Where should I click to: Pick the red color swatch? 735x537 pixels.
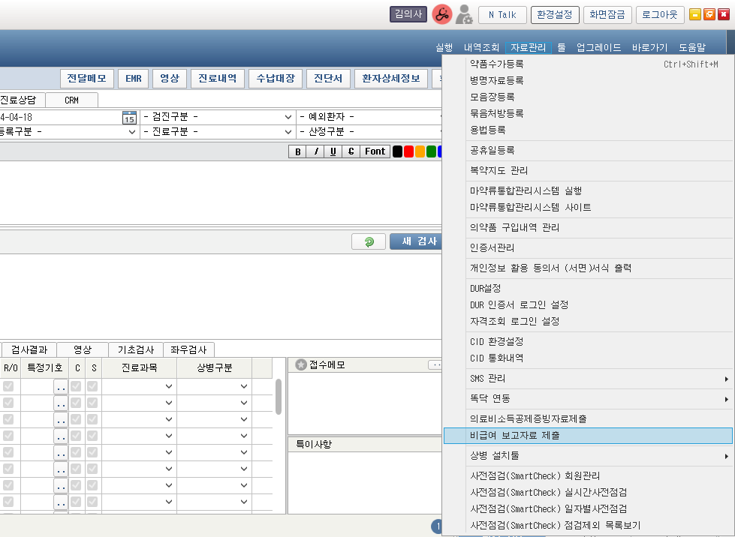click(409, 151)
